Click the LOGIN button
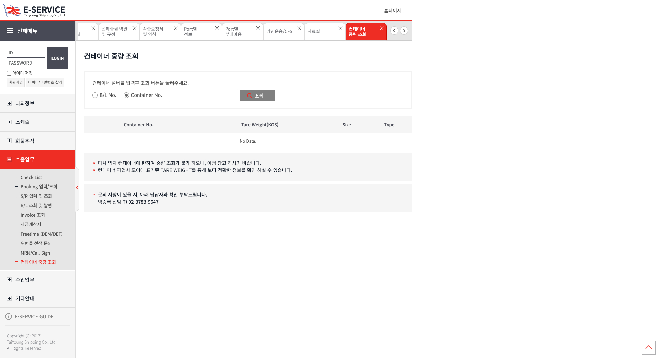Screen dimensions: 659x358 click(58, 58)
